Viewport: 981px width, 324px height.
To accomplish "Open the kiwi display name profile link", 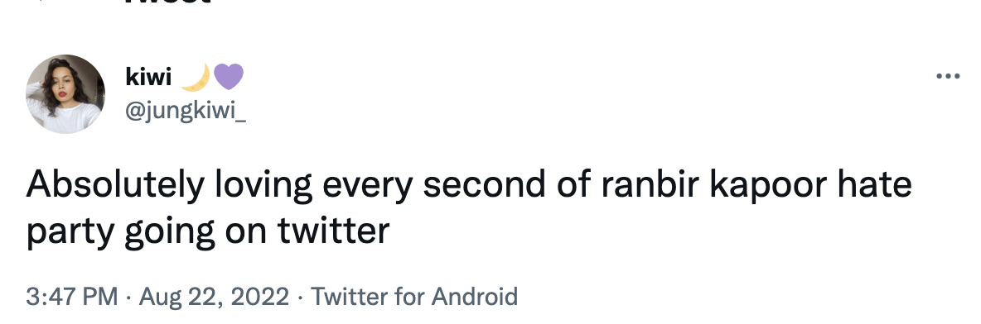I will pos(148,77).
